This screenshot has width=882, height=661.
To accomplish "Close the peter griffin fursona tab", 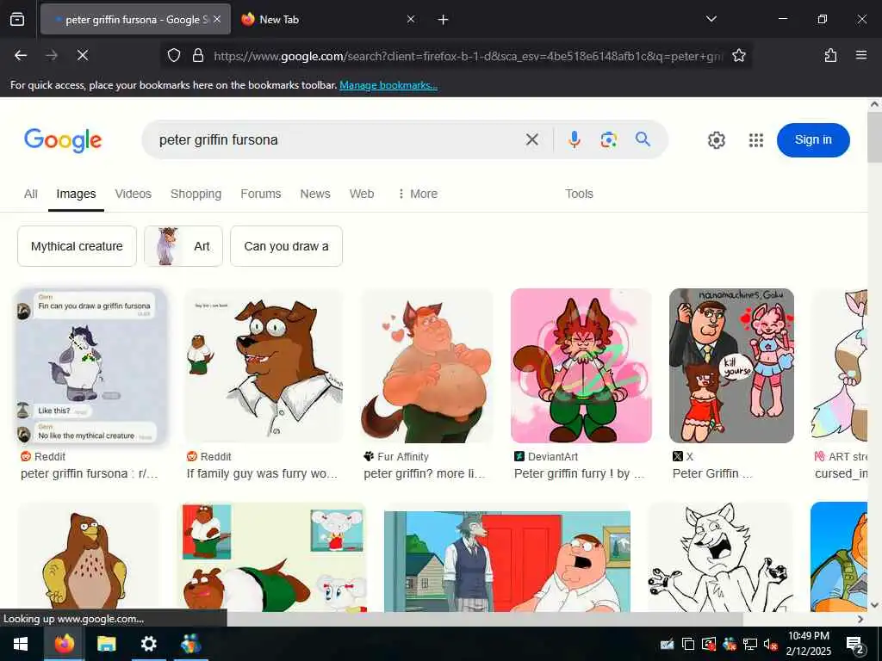I will (x=217, y=19).
